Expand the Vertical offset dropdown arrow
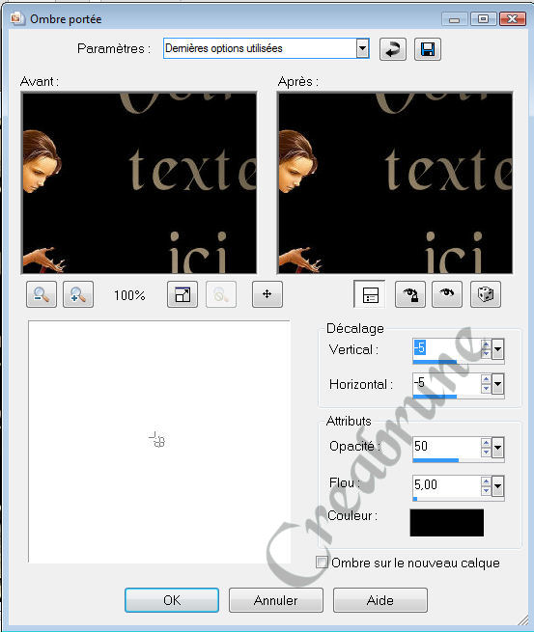534x632 pixels. tap(497, 349)
